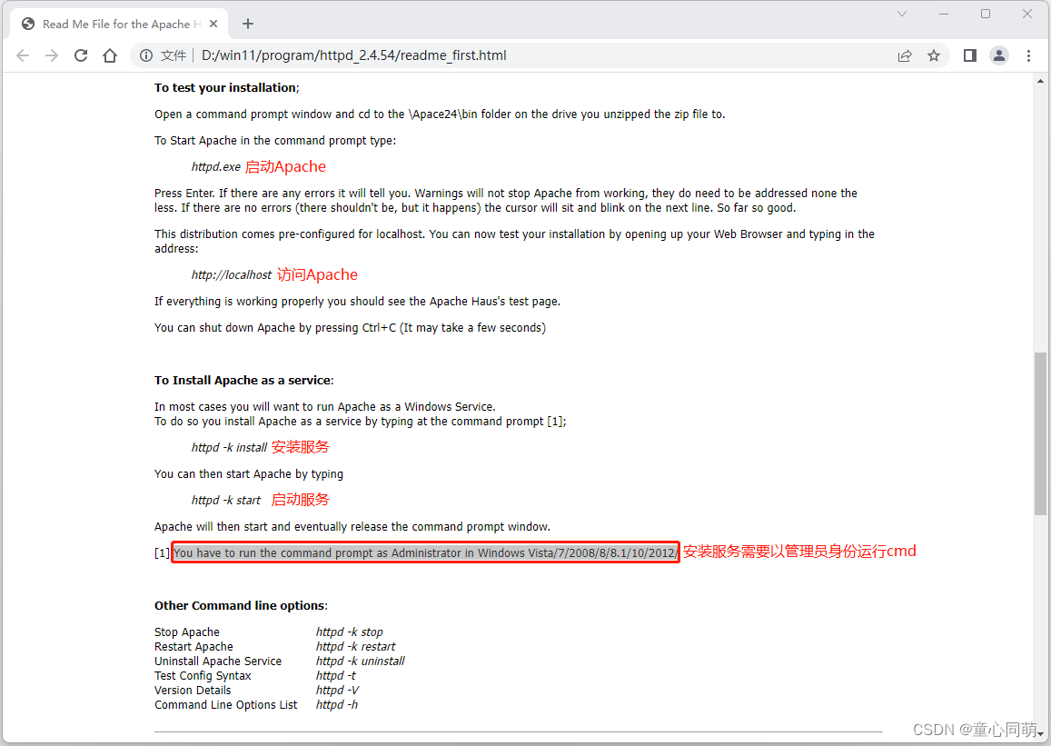Click the scrollbar down arrow

coord(1041,736)
